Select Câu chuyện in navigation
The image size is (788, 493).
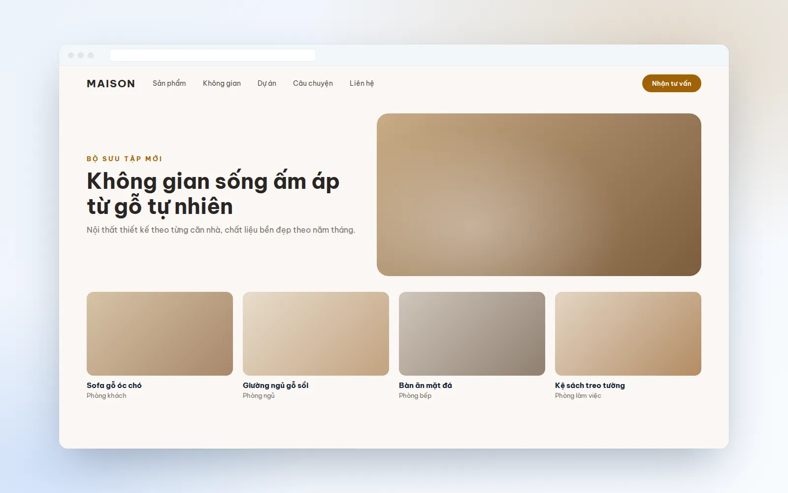pos(313,83)
